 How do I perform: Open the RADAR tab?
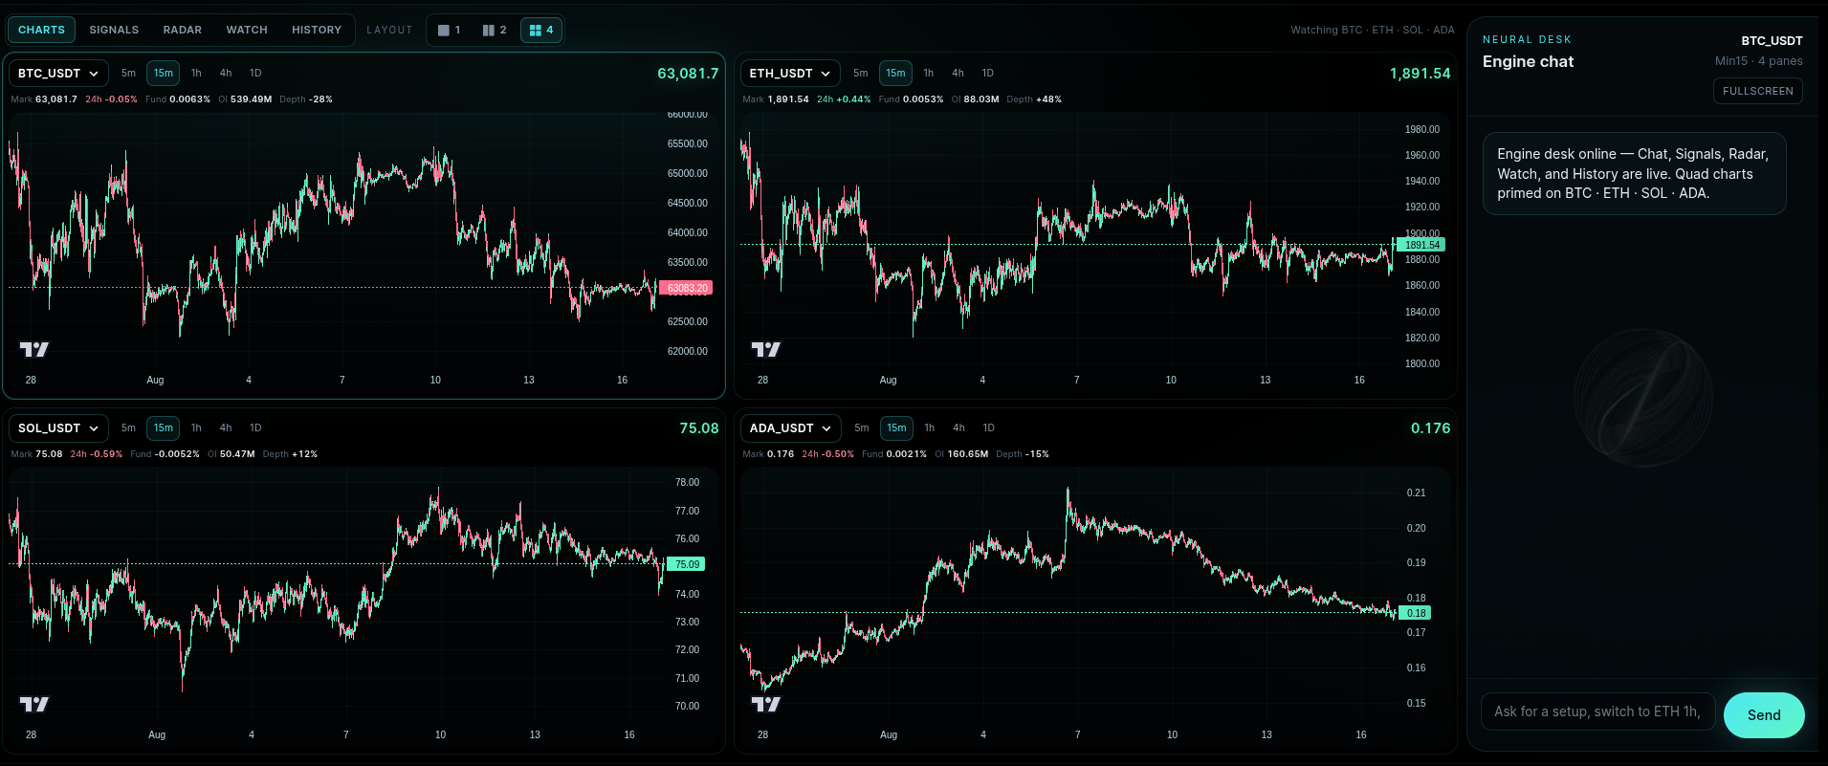pyautogui.click(x=182, y=30)
